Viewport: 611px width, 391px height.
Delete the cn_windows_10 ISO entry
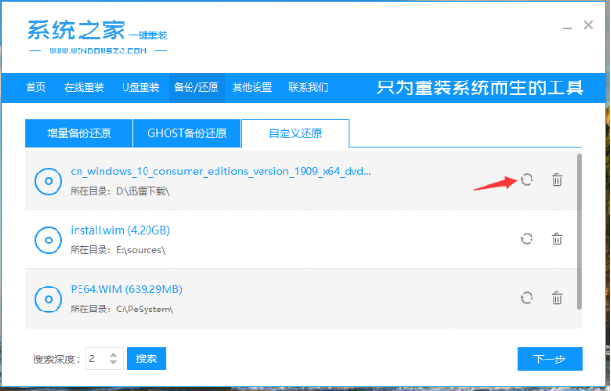pos(556,180)
